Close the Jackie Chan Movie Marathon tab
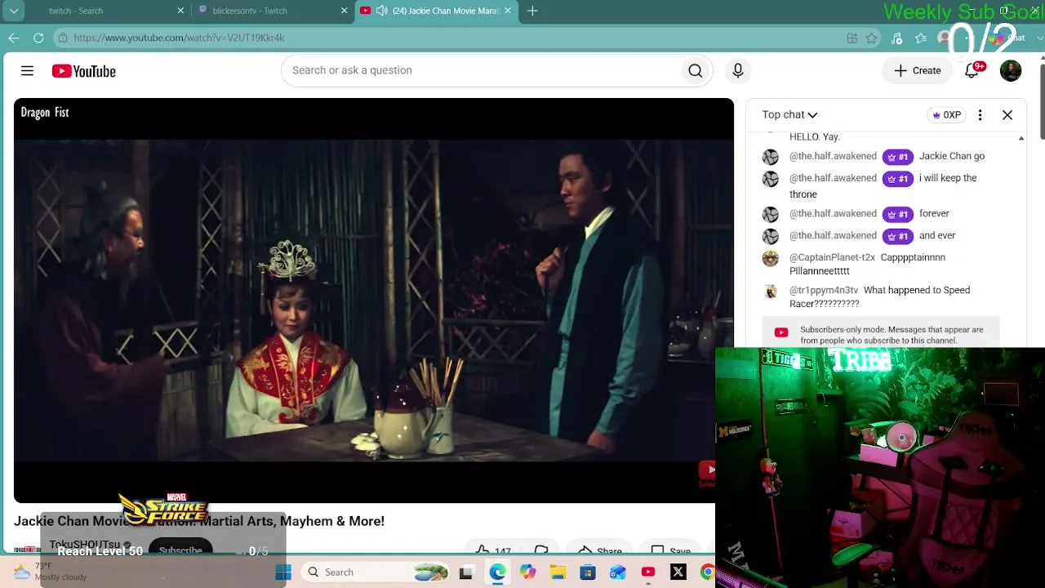Viewport: 1045px width, 588px height. click(508, 11)
